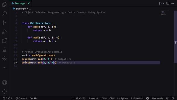Run the Python file
Viewport: 177px width, 100px height.
(160, 3)
